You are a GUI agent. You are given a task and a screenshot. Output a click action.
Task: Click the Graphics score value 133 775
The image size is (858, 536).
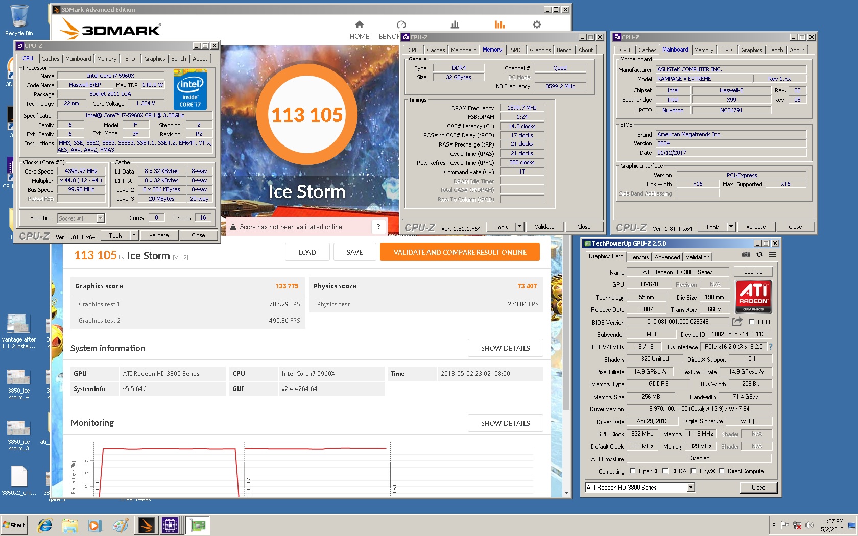coord(287,286)
